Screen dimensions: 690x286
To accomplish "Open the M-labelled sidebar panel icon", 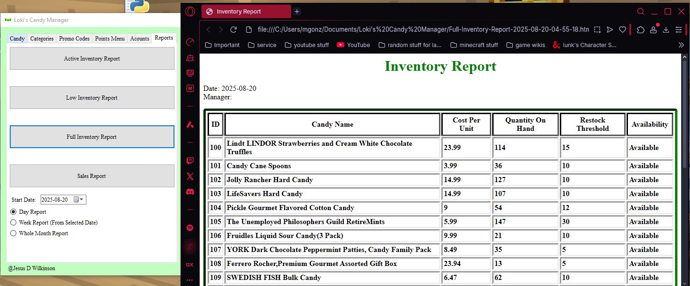I will click(190, 88).
